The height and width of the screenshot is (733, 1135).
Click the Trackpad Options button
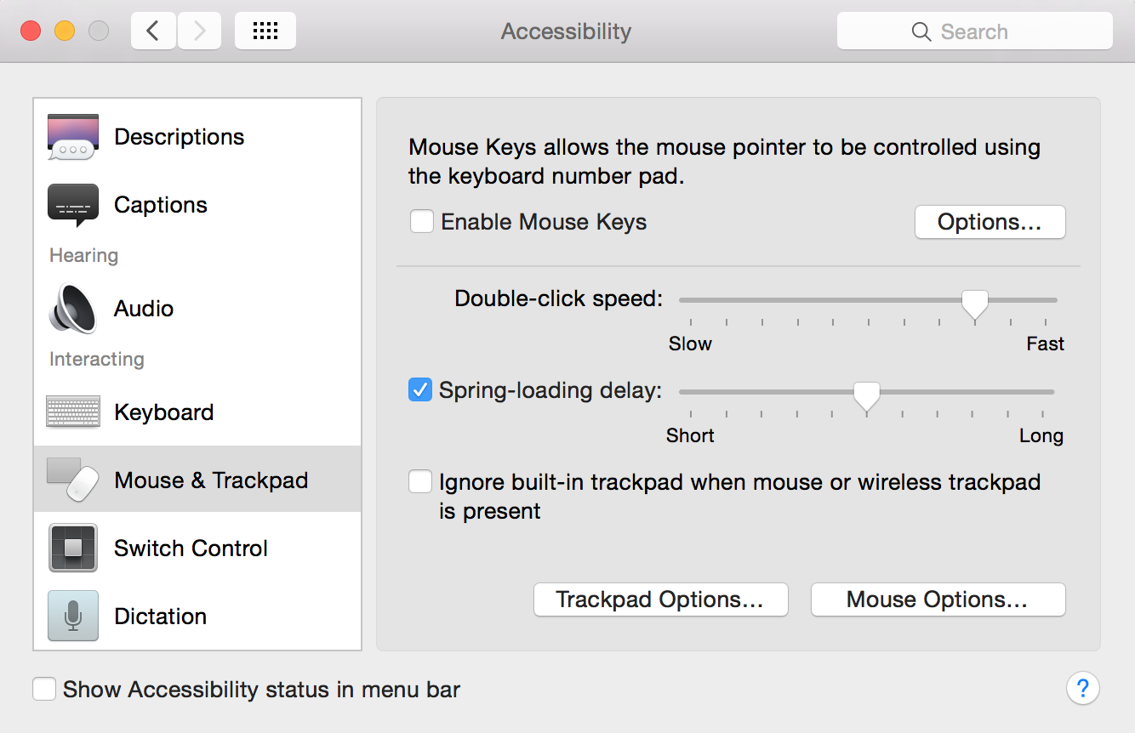pyautogui.click(x=660, y=599)
